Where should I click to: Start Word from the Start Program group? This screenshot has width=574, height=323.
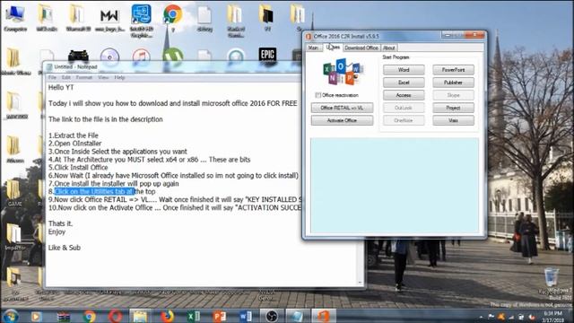tap(404, 70)
